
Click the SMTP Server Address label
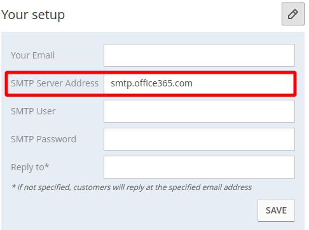[x=55, y=83]
